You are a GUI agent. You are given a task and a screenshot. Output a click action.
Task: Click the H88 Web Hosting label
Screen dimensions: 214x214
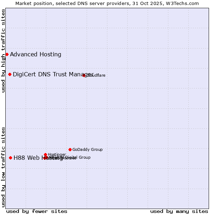pyautogui.click(x=29, y=158)
